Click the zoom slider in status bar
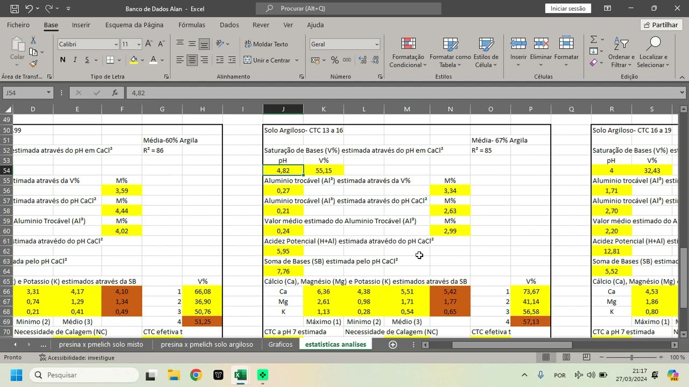Image resolution: width=689 pixels, height=387 pixels. pyautogui.click(x=632, y=357)
